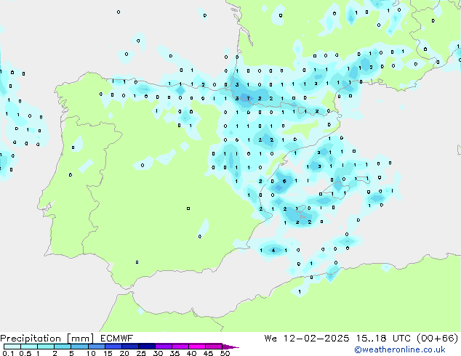
Task: Click the '35' legend label
Action: tap(175, 353)
